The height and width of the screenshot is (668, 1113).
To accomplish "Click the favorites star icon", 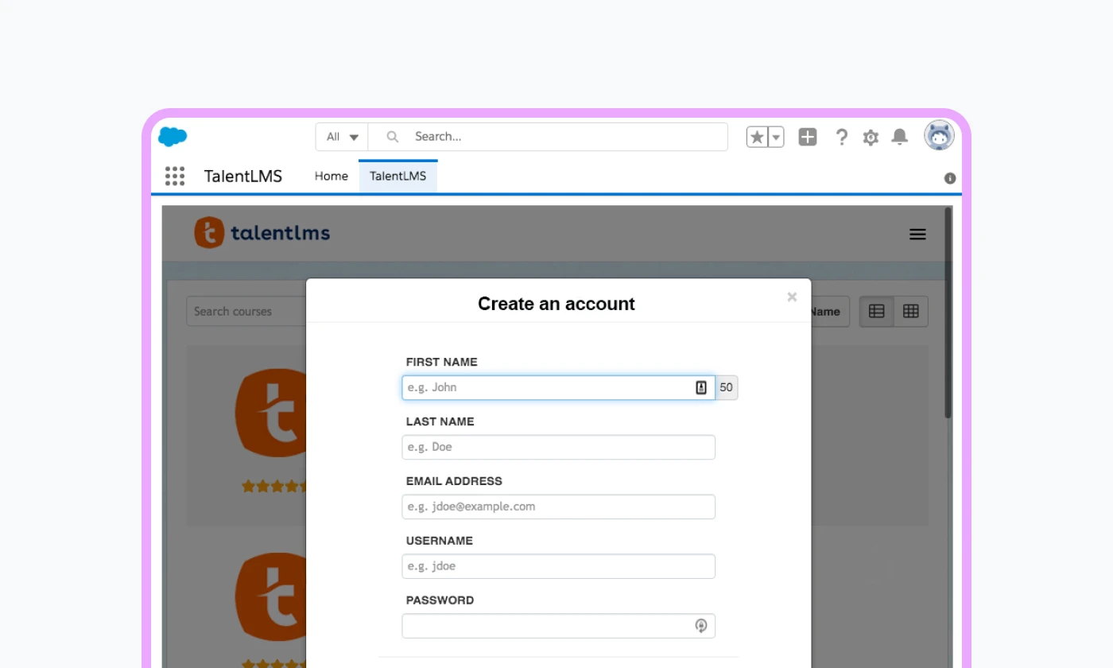I will click(x=757, y=138).
